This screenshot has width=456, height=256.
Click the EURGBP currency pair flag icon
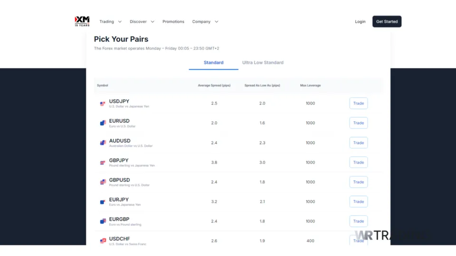pos(103,221)
